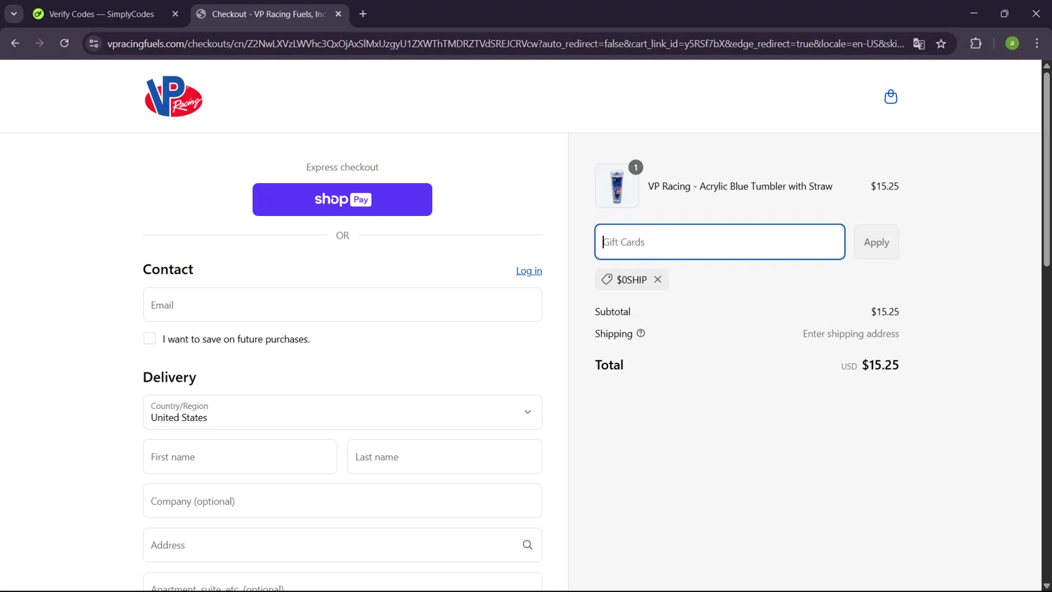Image resolution: width=1052 pixels, height=592 pixels.
Task: Click the page vertical scrollbar
Action: click(1046, 168)
